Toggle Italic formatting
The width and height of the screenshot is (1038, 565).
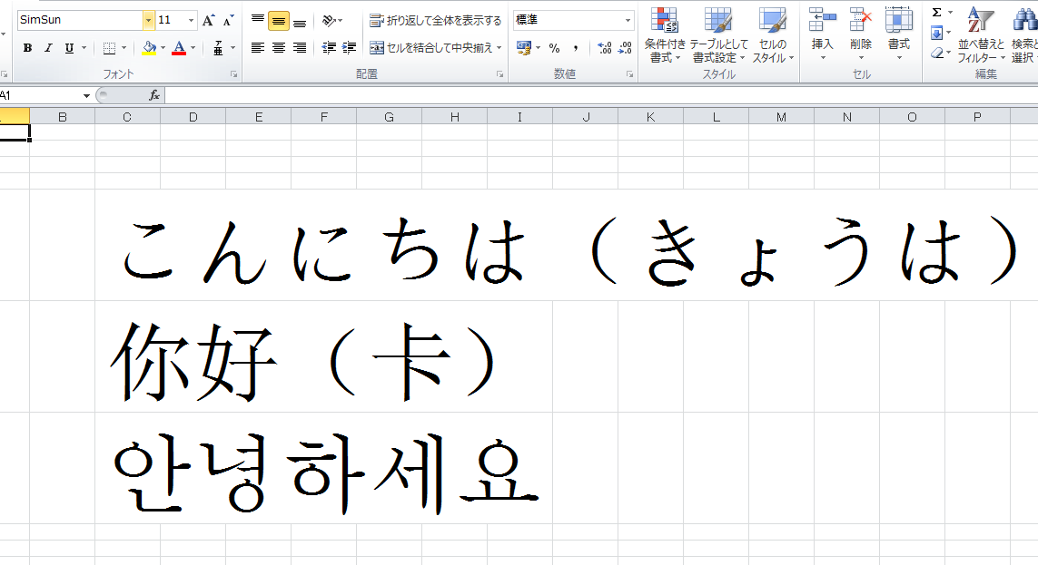[x=48, y=47]
